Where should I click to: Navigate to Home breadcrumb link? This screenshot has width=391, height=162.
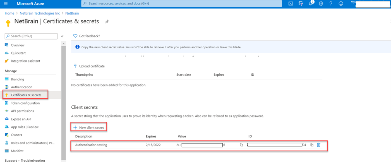[9, 13]
